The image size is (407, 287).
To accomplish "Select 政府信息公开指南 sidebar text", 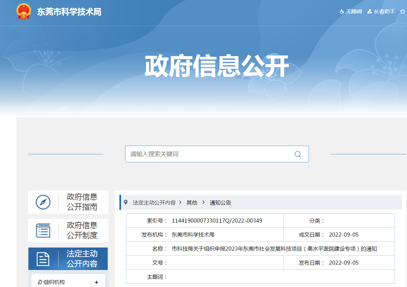I will click(x=82, y=202).
